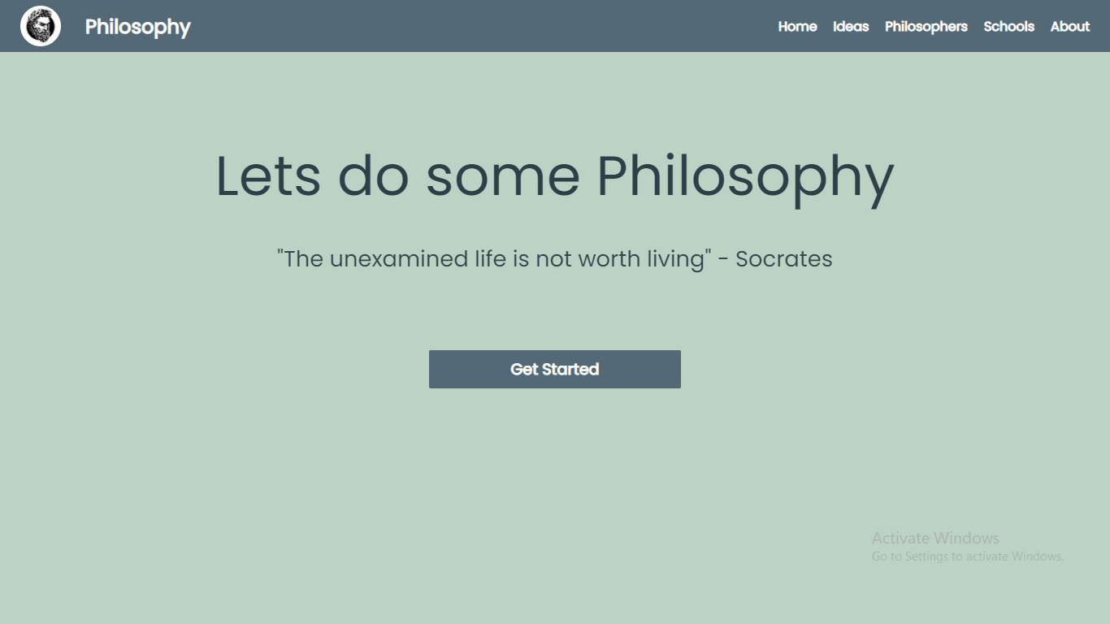Select Philosophers in the navbar
This screenshot has height=624, width=1110.
[926, 27]
